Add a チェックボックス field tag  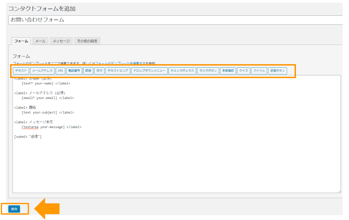click(x=182, y=71)
